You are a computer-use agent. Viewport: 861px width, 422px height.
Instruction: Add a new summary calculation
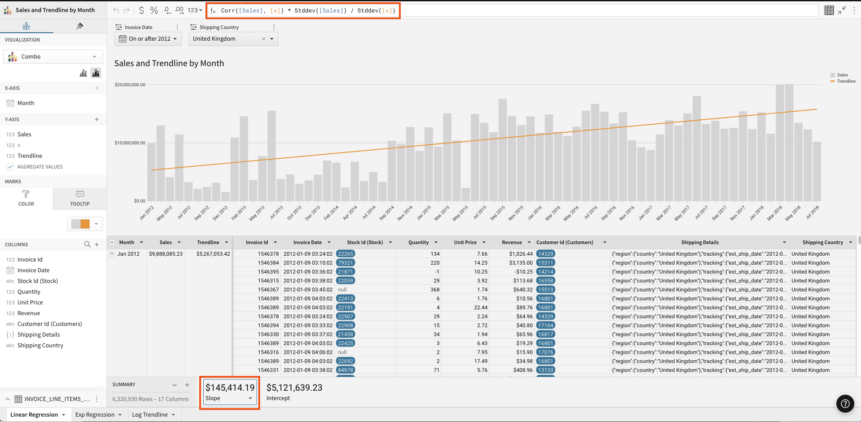click(187, 384)
